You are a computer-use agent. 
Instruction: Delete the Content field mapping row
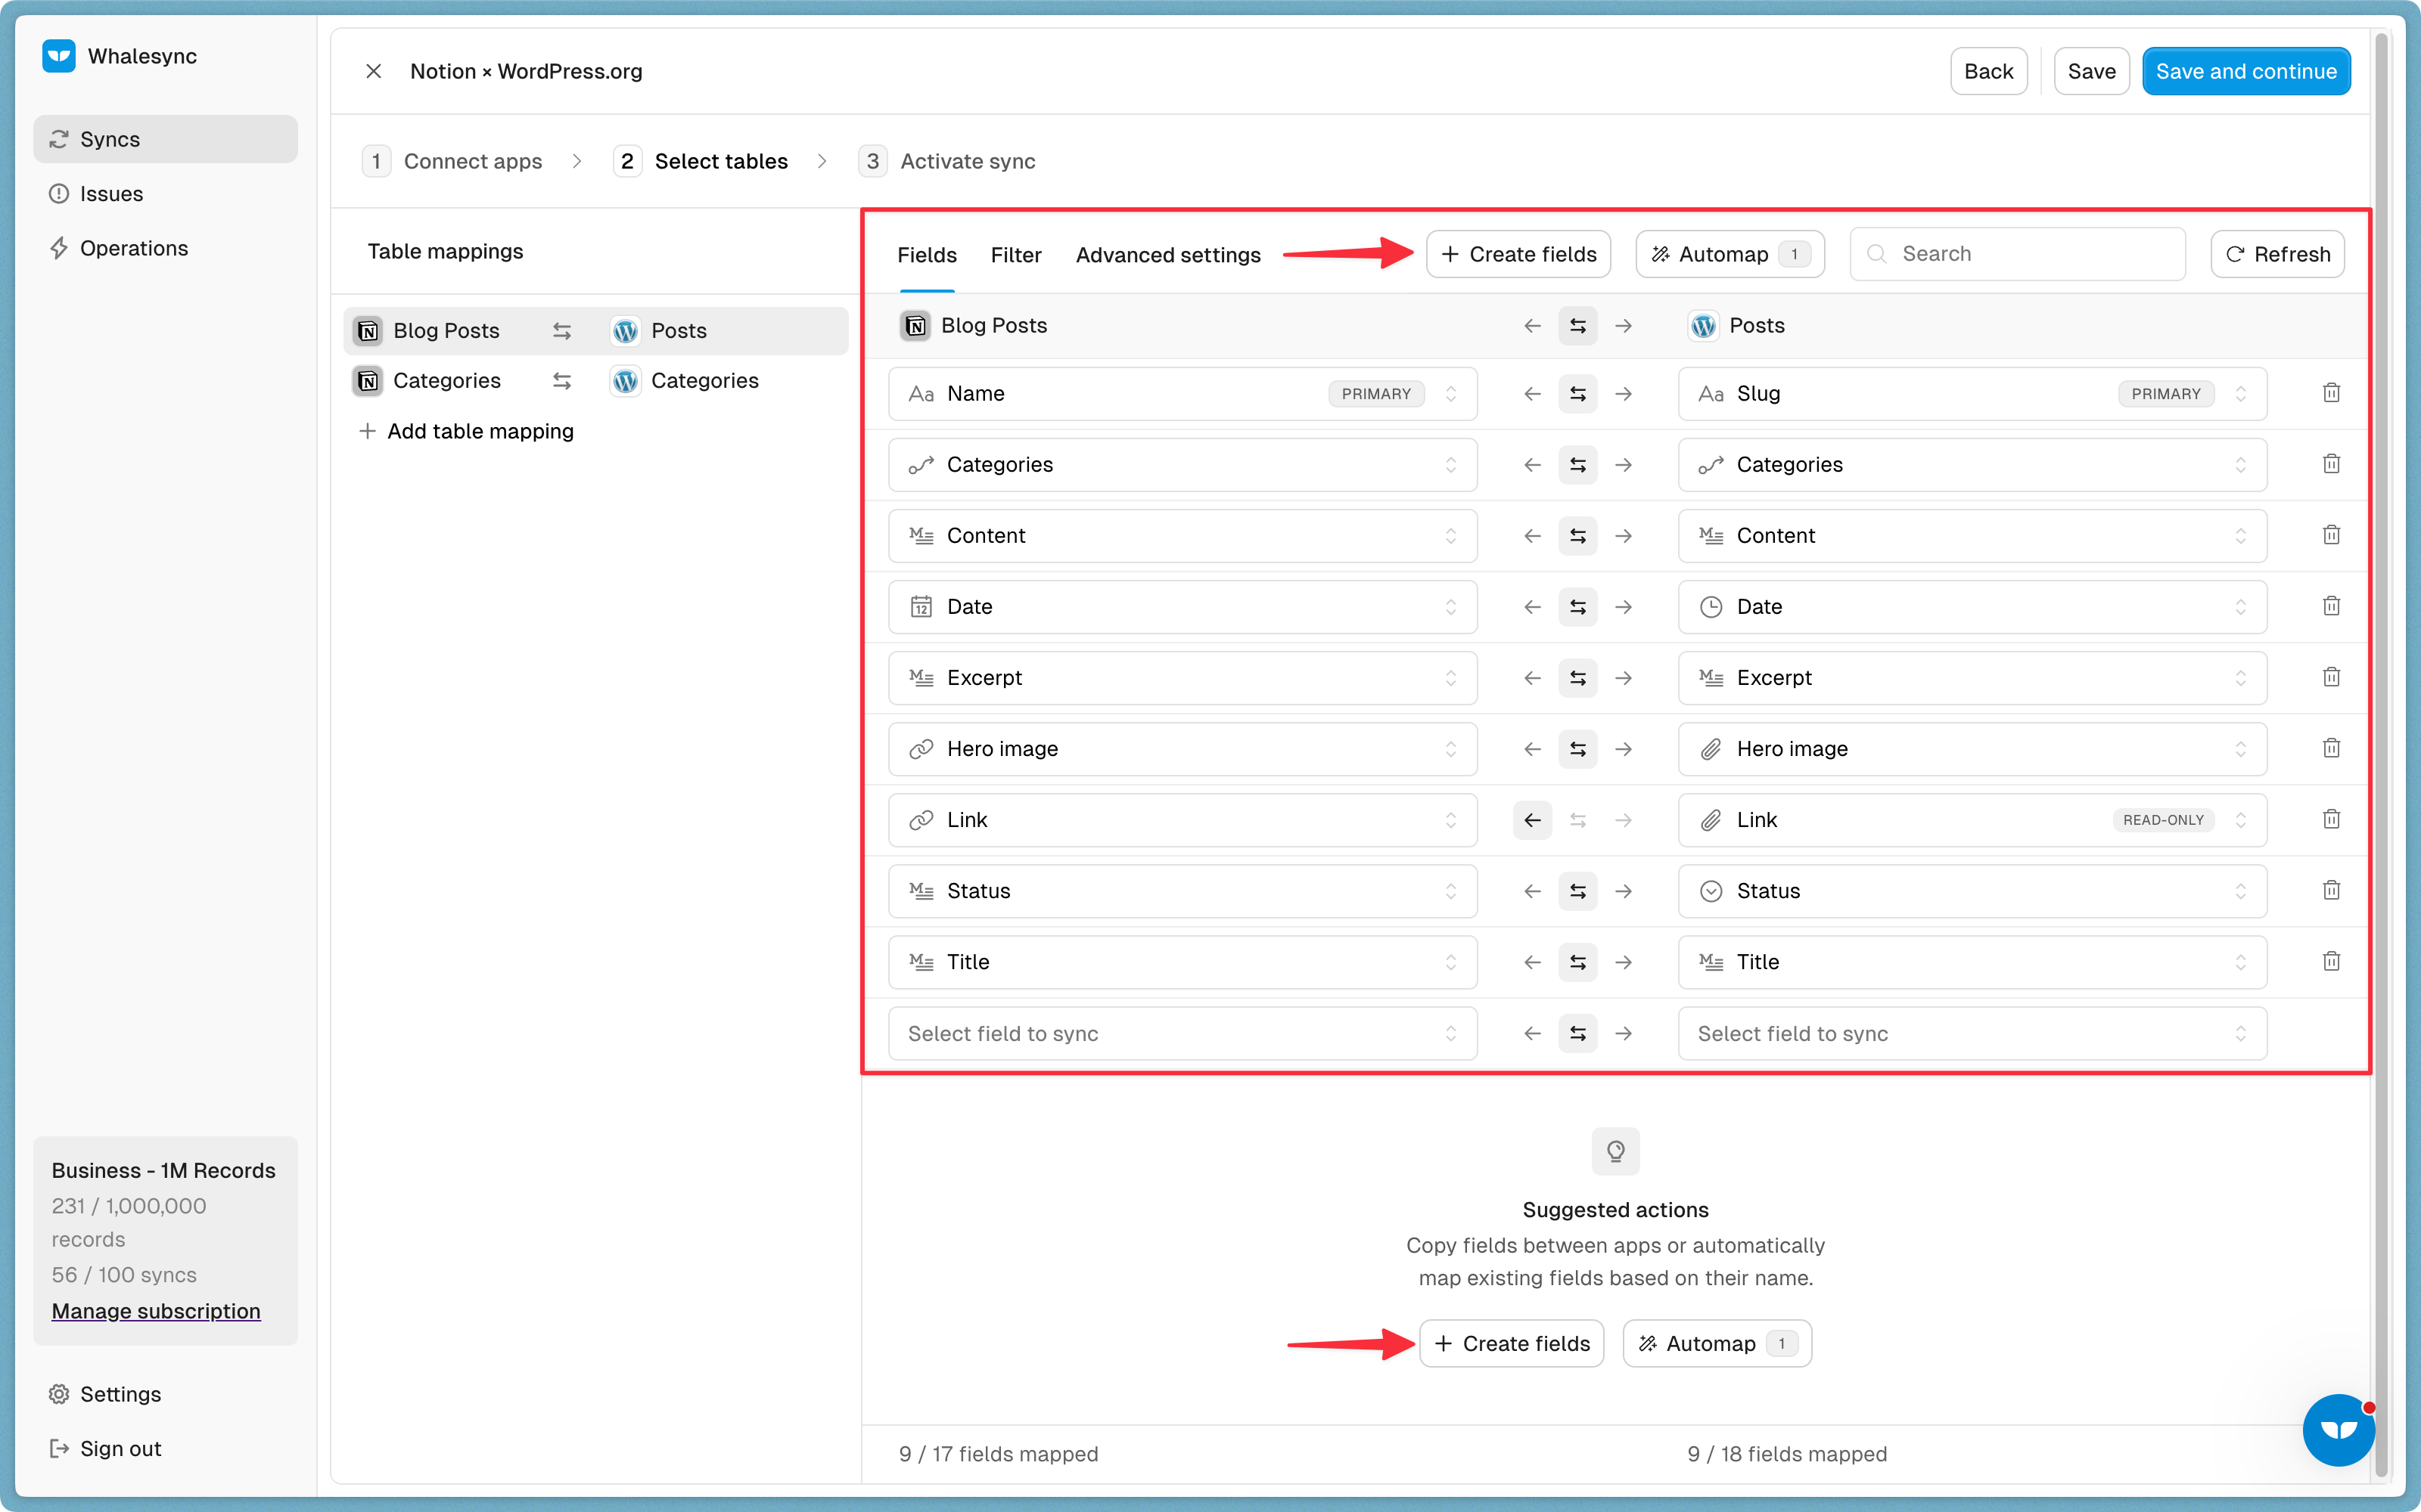pyautogui.click(x=2331, y=535)
